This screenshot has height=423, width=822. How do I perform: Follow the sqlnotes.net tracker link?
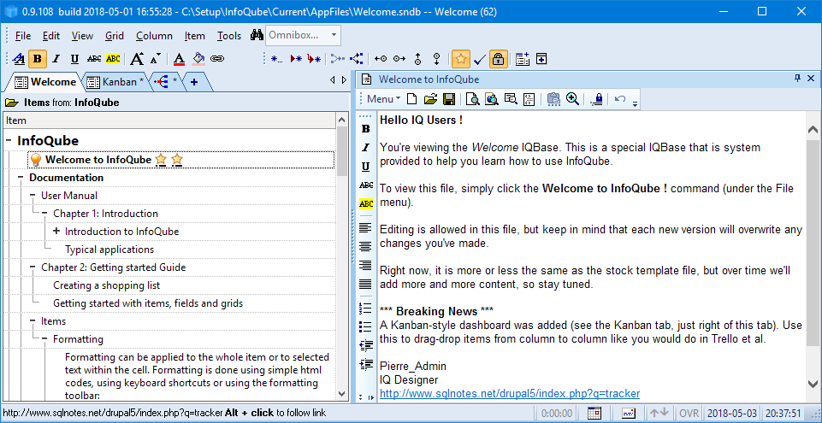click(x=510, y=393)
